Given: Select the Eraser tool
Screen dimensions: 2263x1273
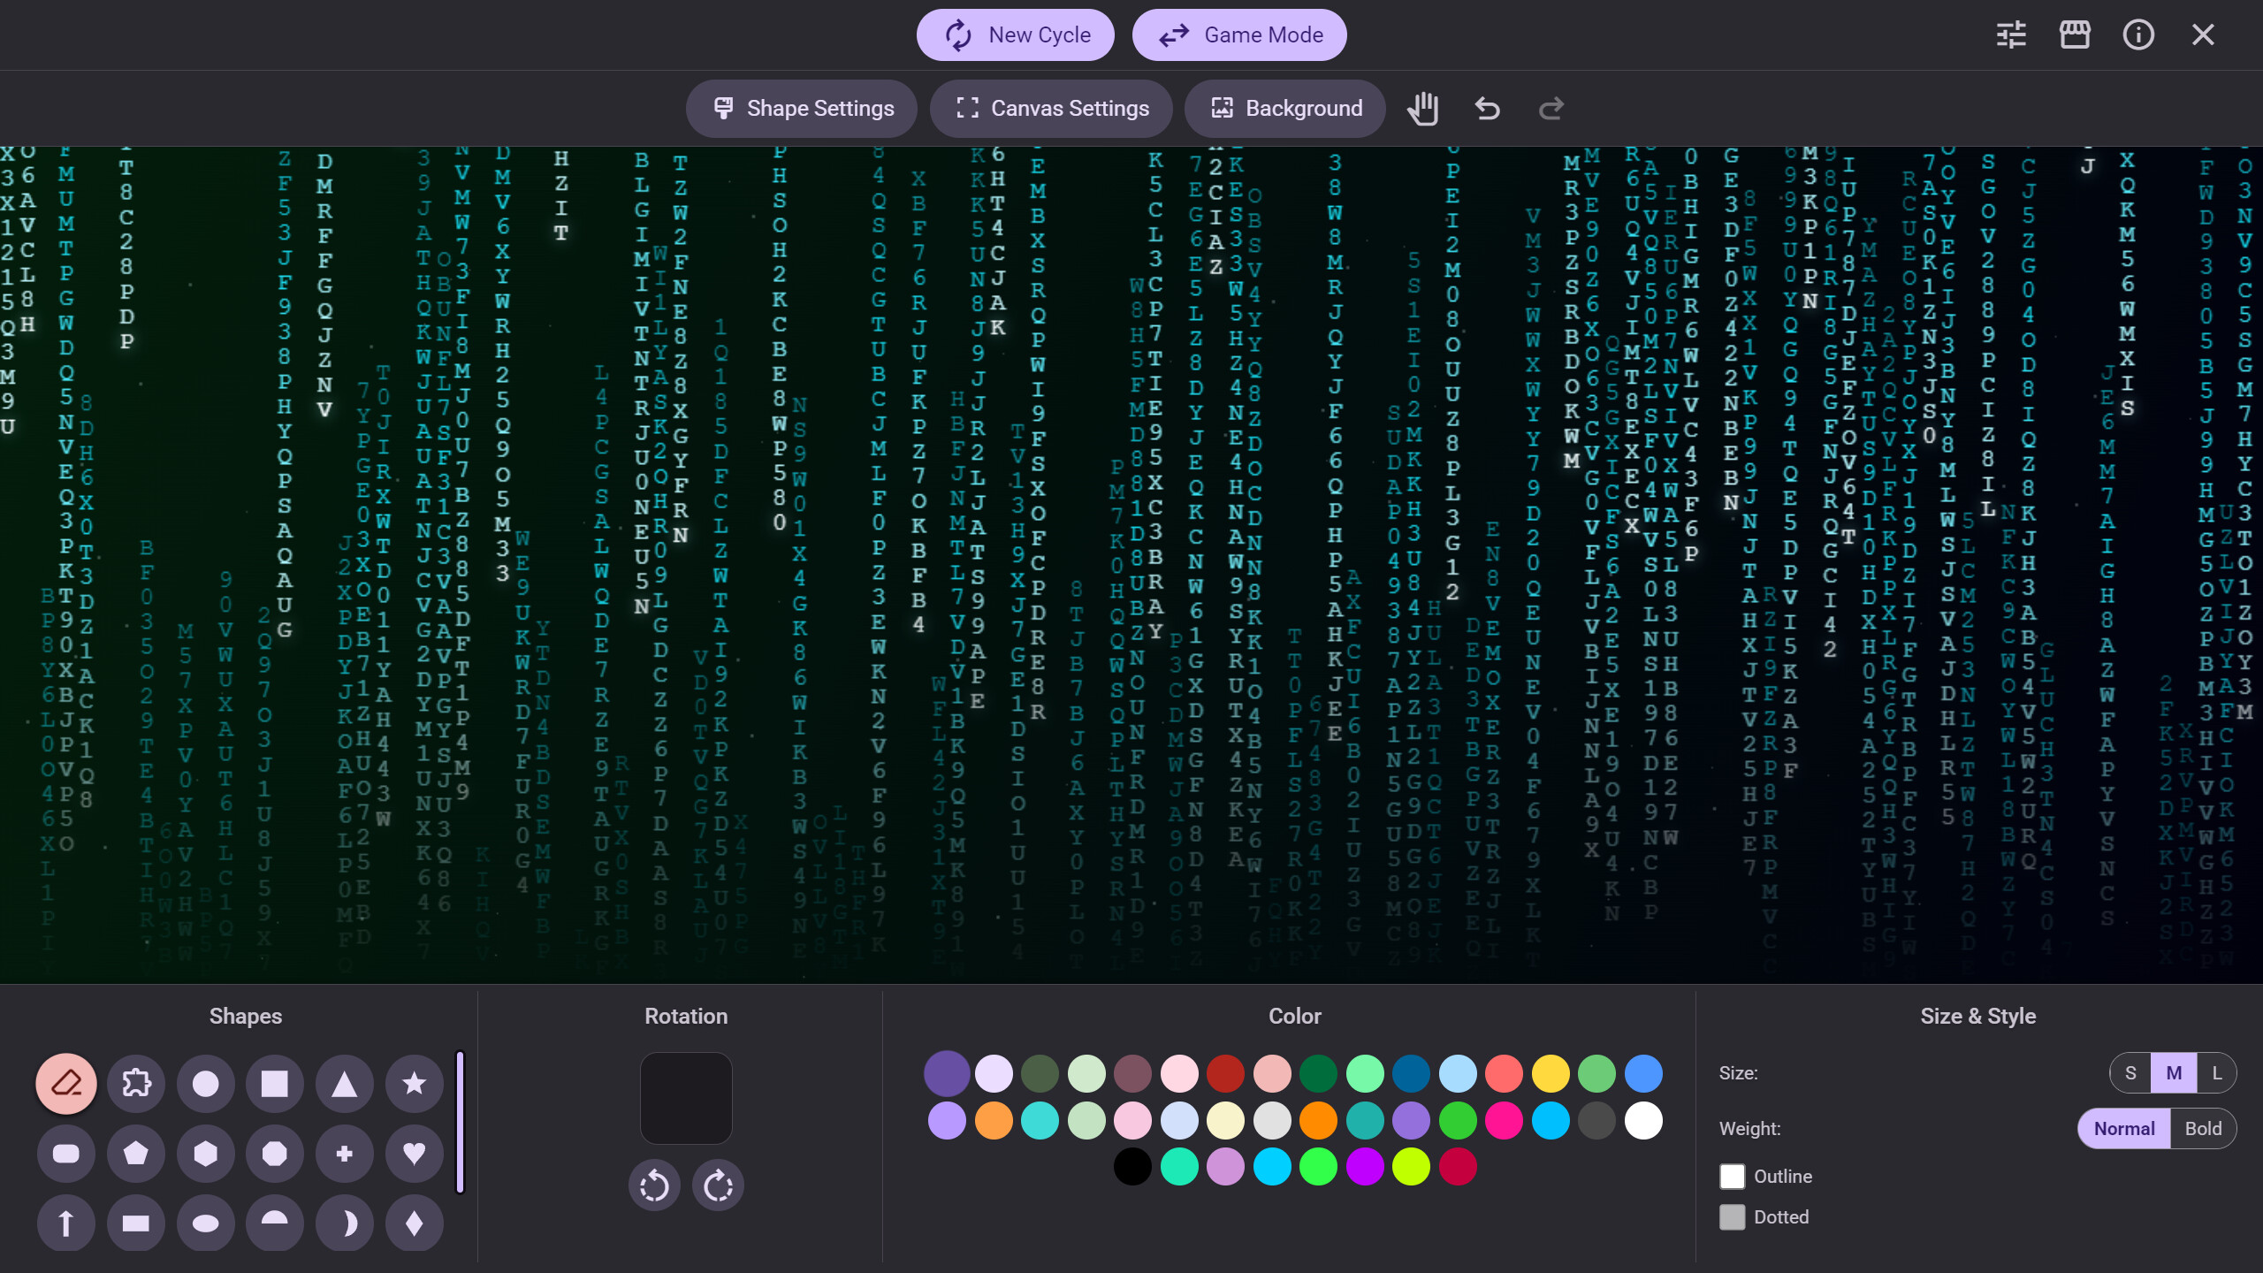Looking at the screenshot, I should tap(65, 1083).
